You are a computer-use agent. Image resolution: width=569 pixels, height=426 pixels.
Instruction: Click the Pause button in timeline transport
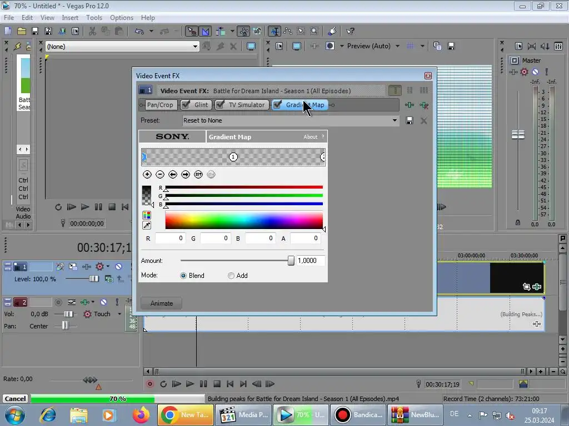coord(203,384)
